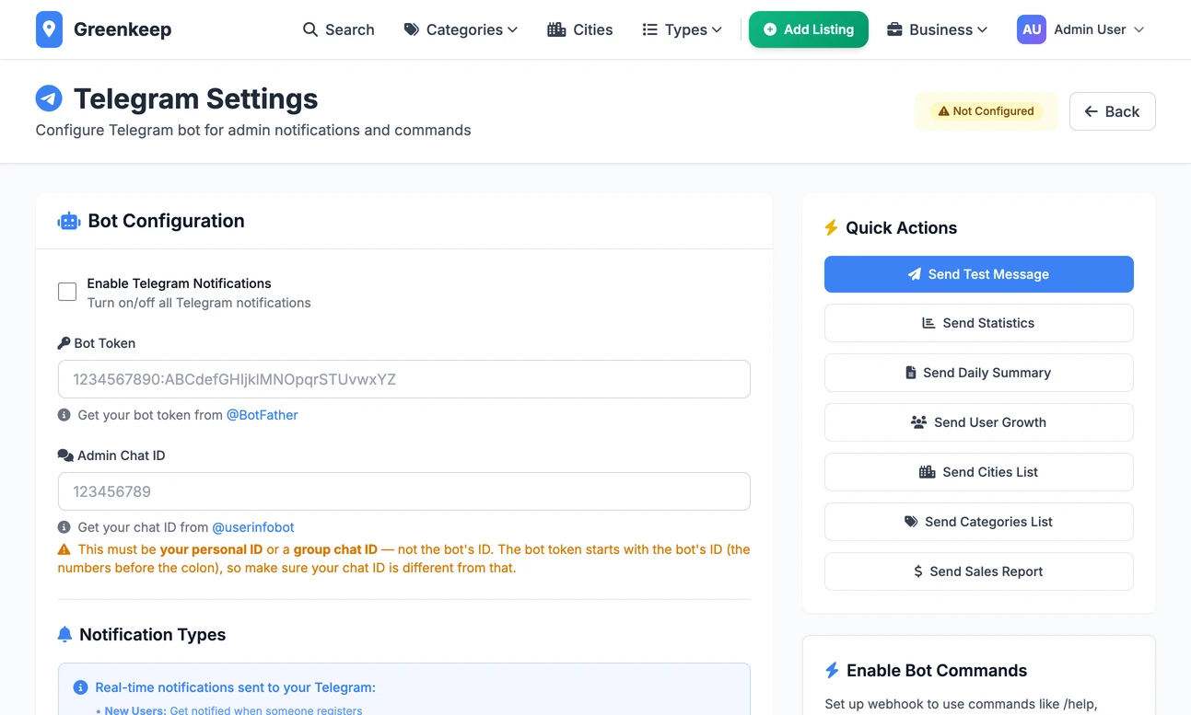The height and width of the screenshot is (715, 1191).
Task: Focus the Admin Chat ID input field
Action: 404,491
